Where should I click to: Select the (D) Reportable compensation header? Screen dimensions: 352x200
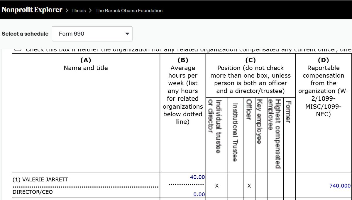pos(323,87)
